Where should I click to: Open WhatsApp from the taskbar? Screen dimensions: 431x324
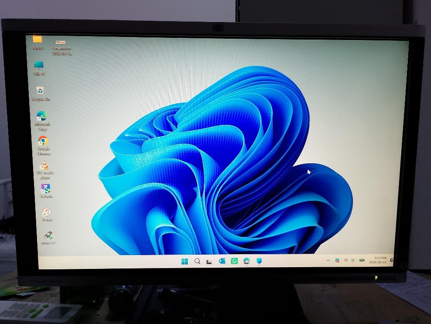tap(234, 261)
